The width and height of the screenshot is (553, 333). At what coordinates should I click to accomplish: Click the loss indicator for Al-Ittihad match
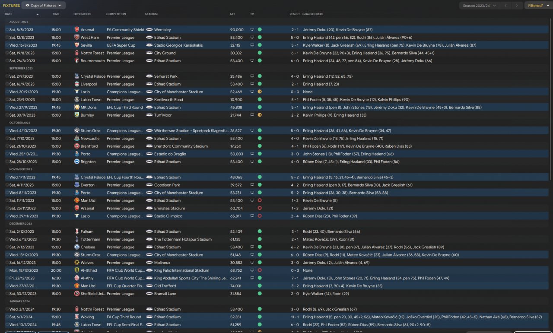click(x=260, y=271)
